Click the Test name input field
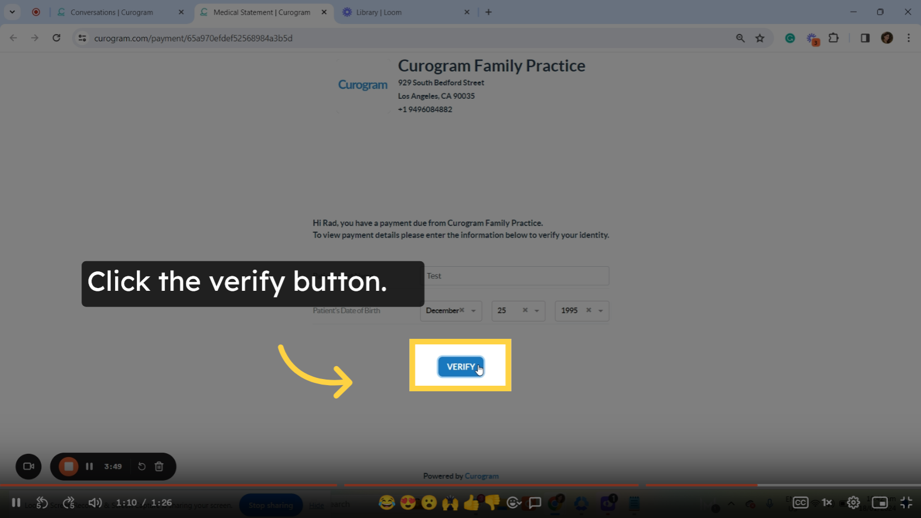The width and height of the screenshot is (921, 518). [x=516, y=275]
